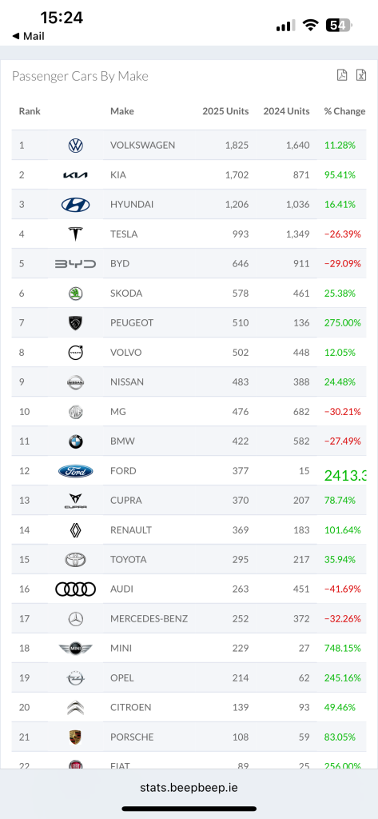Select the HYUNDAI row make name
Image resolution: width=378 pixels, height=819 pixels.
(132, 204)
